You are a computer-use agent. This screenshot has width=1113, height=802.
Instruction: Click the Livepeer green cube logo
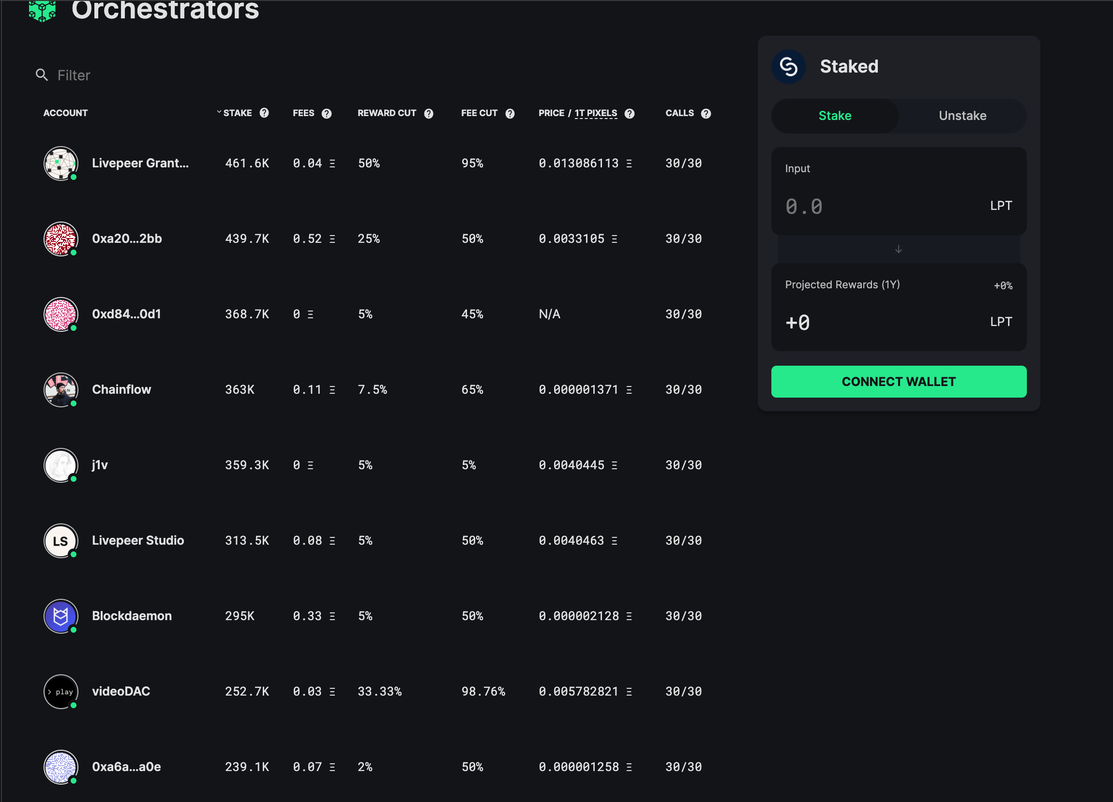point(43,11)
